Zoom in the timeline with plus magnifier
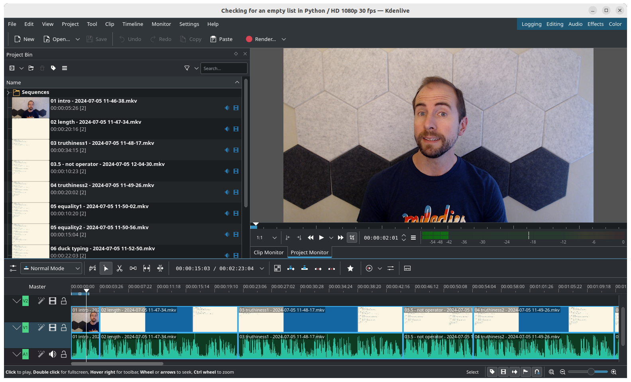 click(614, 372)
